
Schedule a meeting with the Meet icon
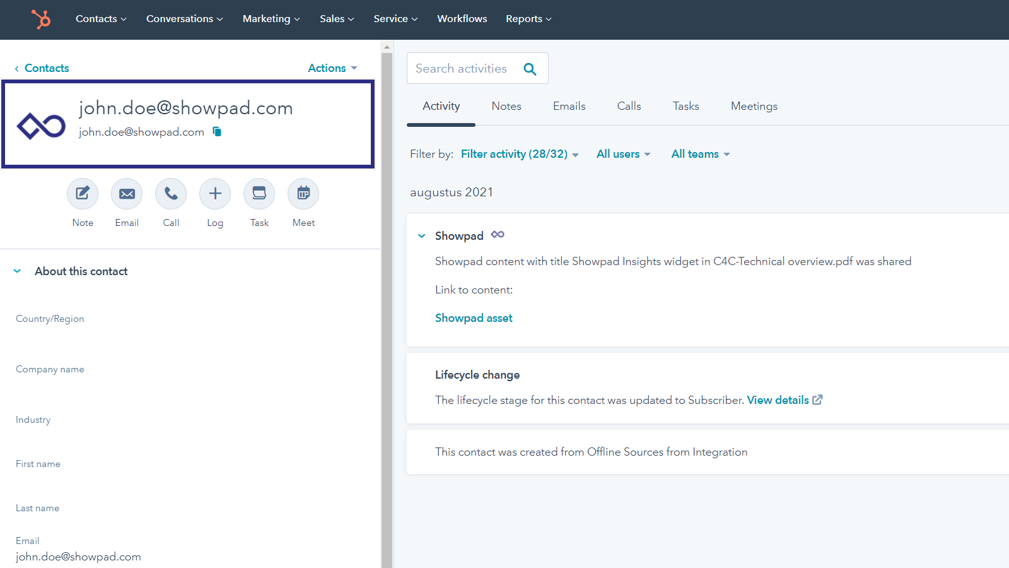(x=303, y=193)
